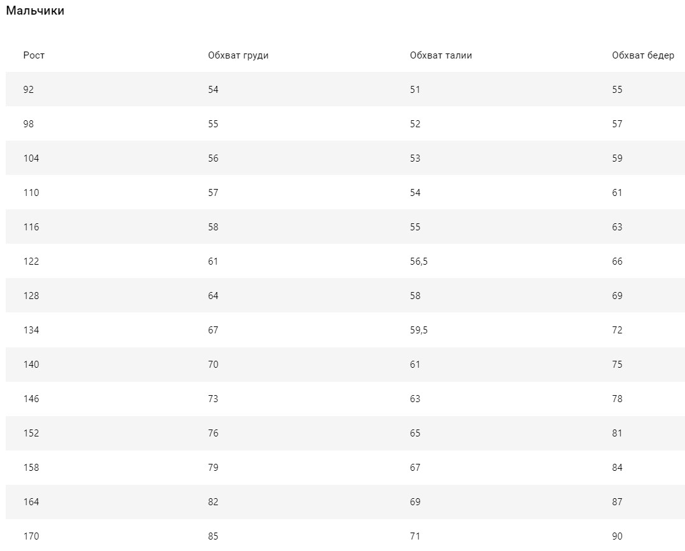Click height value 158
The image size is (685, 551).
coord(31,468)
